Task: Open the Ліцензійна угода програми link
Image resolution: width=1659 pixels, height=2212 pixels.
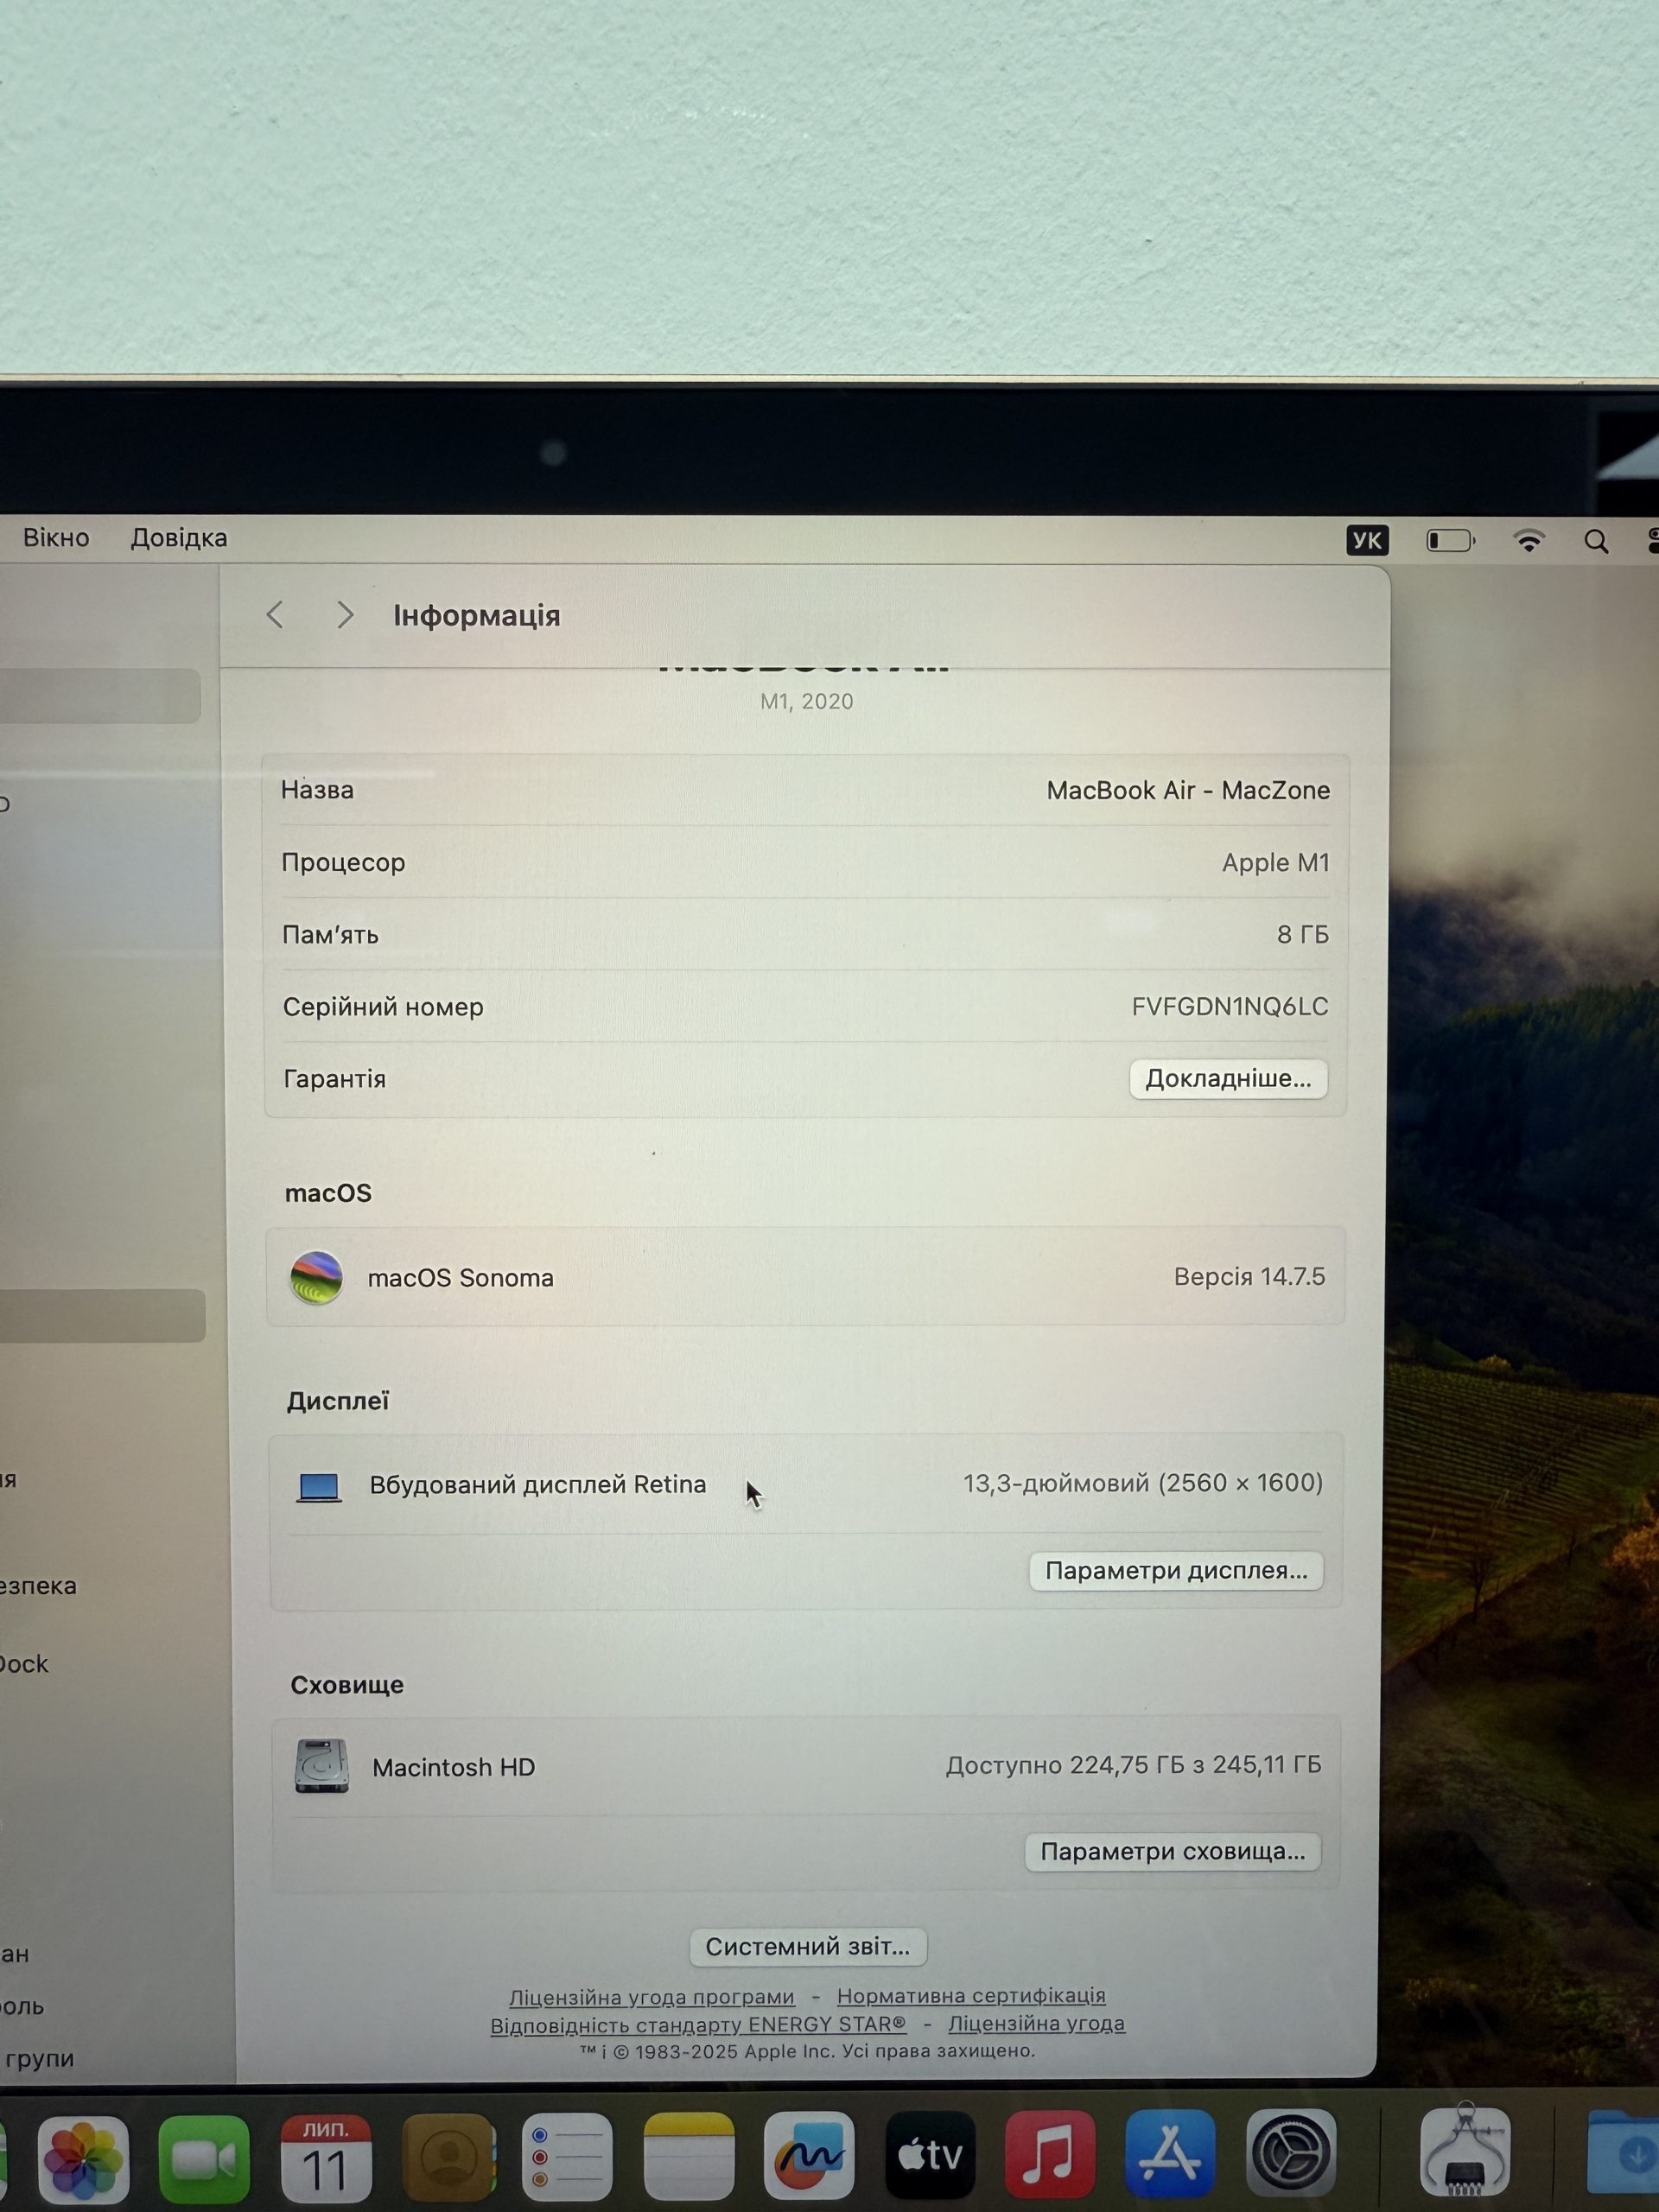Action: click(652, 1997)
